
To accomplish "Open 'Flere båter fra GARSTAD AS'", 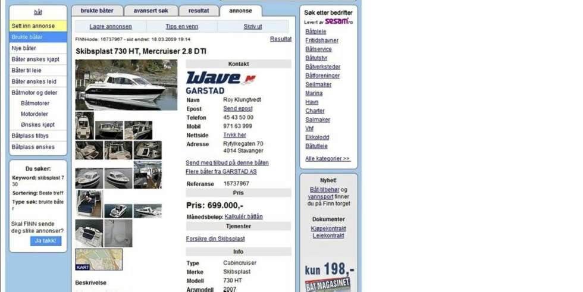I will [x=221, y=172].
